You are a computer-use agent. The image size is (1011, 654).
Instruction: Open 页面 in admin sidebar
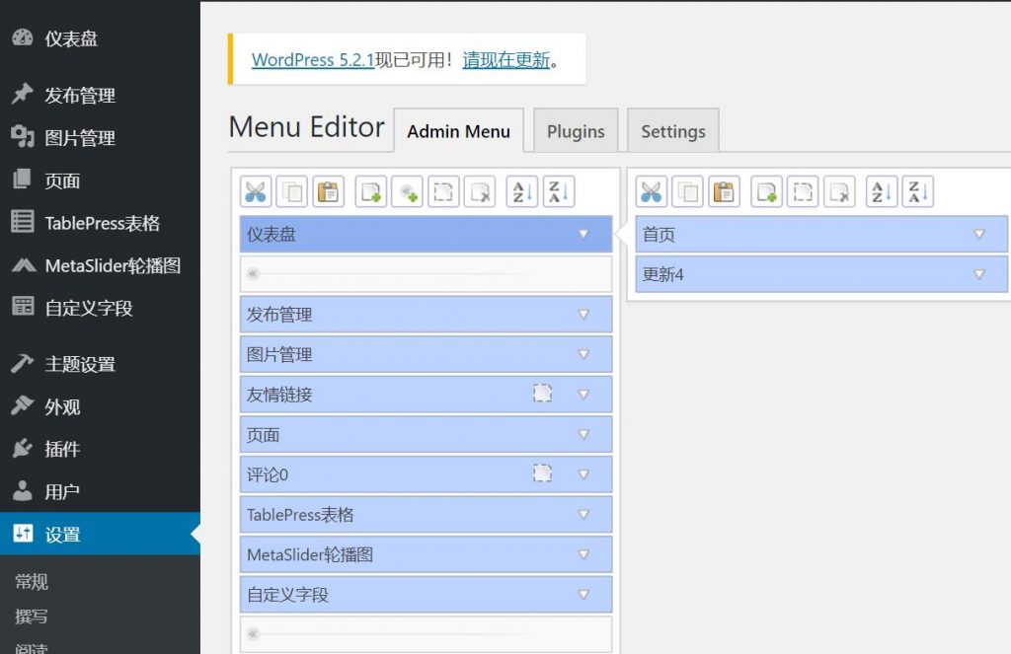[x=100, y=181]
